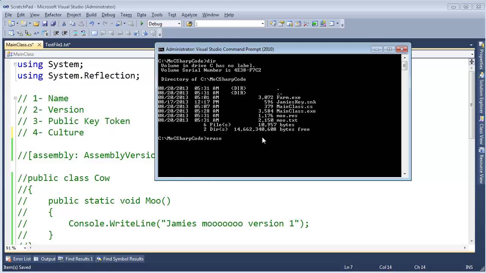Toggle a bookmark on the current line
The image size is (486, 273).
click(x=95, y=33)
